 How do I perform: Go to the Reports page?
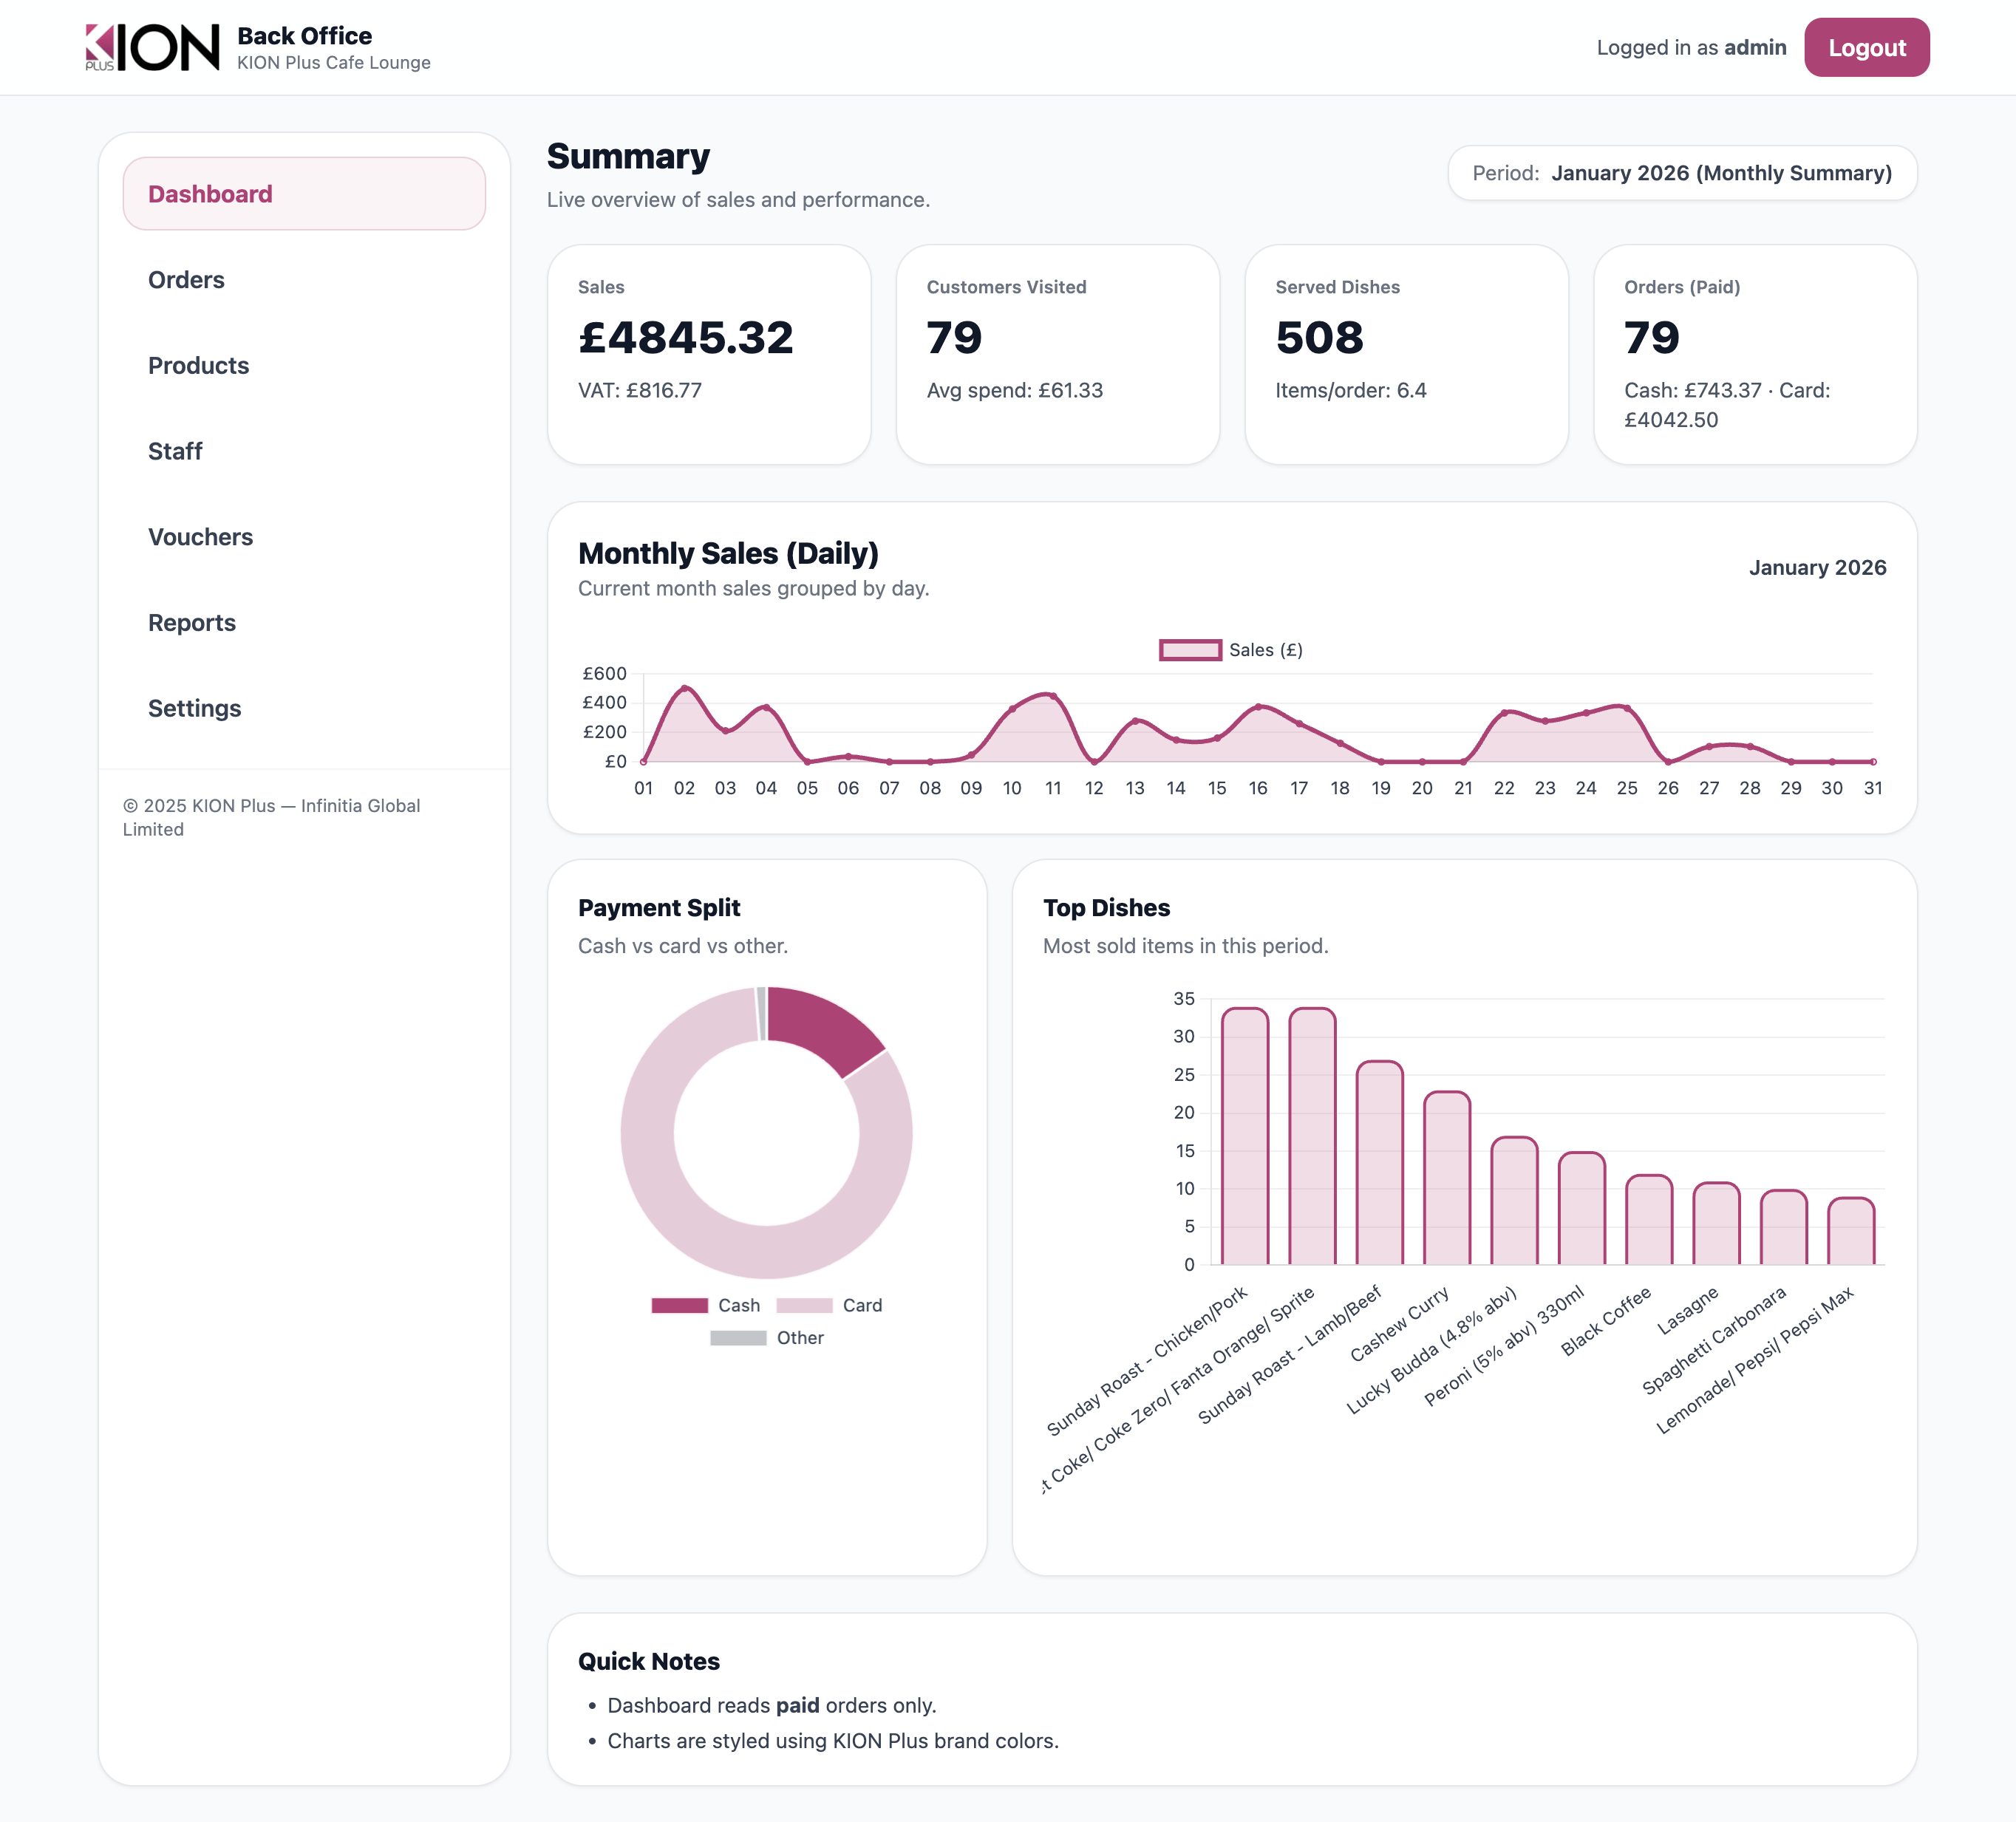[x=192, y=622]
